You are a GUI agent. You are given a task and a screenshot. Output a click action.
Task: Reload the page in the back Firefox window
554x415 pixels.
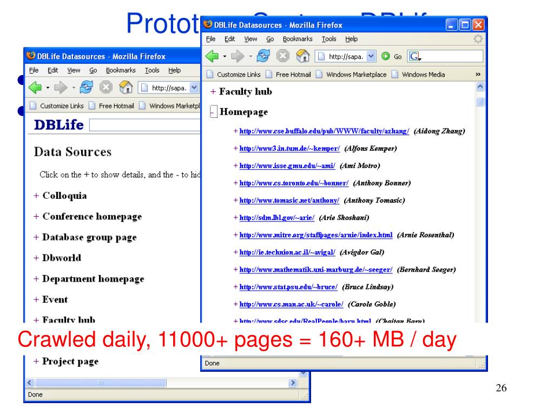point(86,87)
